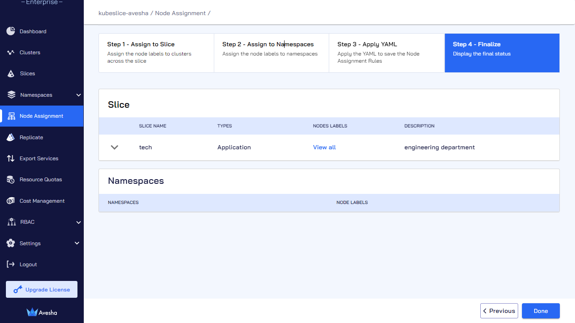Click the Settings gear icon
The width and height of the screenshot is (575, 323).
(x=11, y=243)
